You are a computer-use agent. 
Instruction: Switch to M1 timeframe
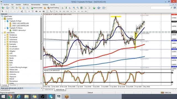57,11
